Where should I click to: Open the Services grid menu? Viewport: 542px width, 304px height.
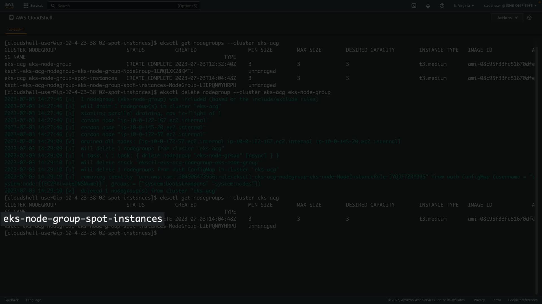coord(26,6)
